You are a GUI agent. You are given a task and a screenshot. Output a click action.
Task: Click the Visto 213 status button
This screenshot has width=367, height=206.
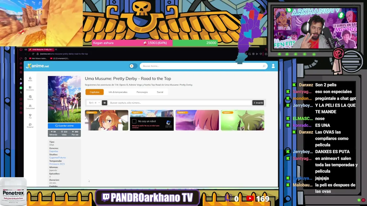coord(64,133)
